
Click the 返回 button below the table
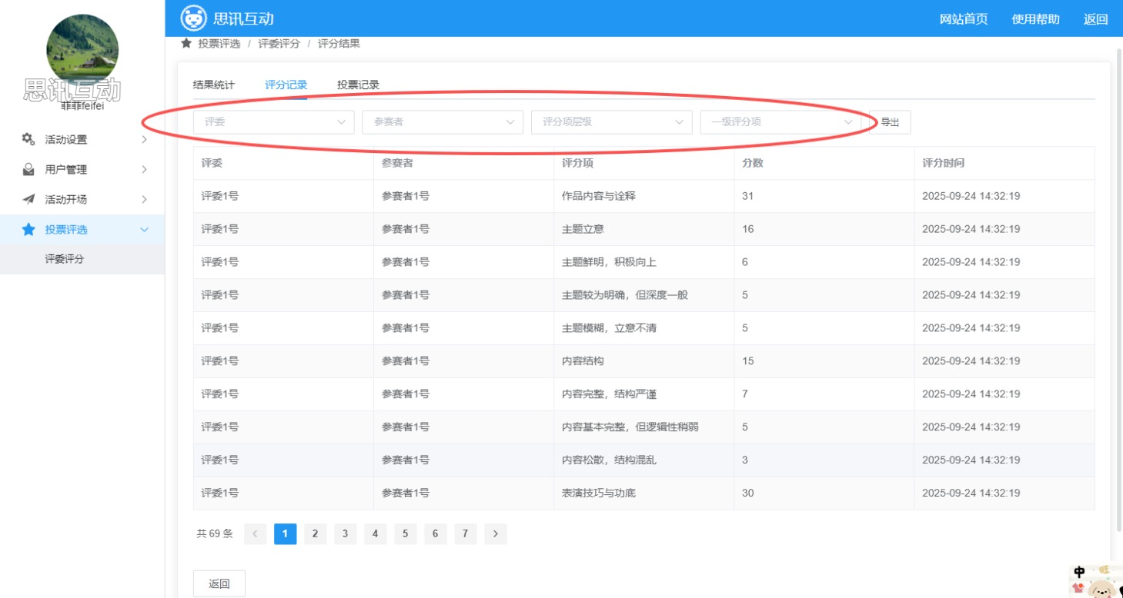click(219, 583)
